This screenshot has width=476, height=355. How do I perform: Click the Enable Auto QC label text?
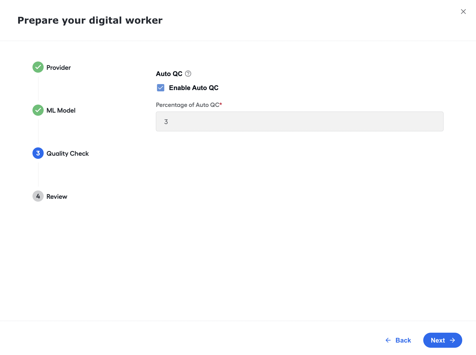point(194,88)
